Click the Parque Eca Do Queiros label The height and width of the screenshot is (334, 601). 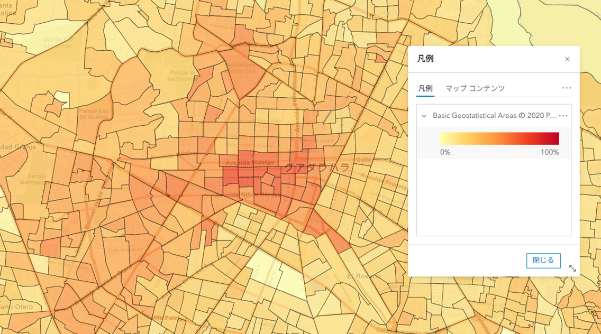(x=94, y=114)
